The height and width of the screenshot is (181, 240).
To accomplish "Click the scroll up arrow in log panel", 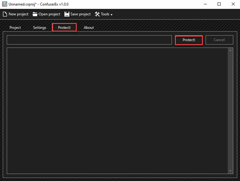I will pos(230,50).
